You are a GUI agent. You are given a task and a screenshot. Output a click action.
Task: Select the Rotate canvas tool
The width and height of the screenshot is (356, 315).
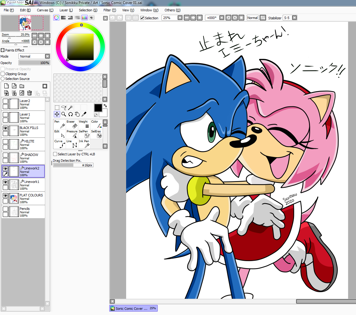click(70, 114)
